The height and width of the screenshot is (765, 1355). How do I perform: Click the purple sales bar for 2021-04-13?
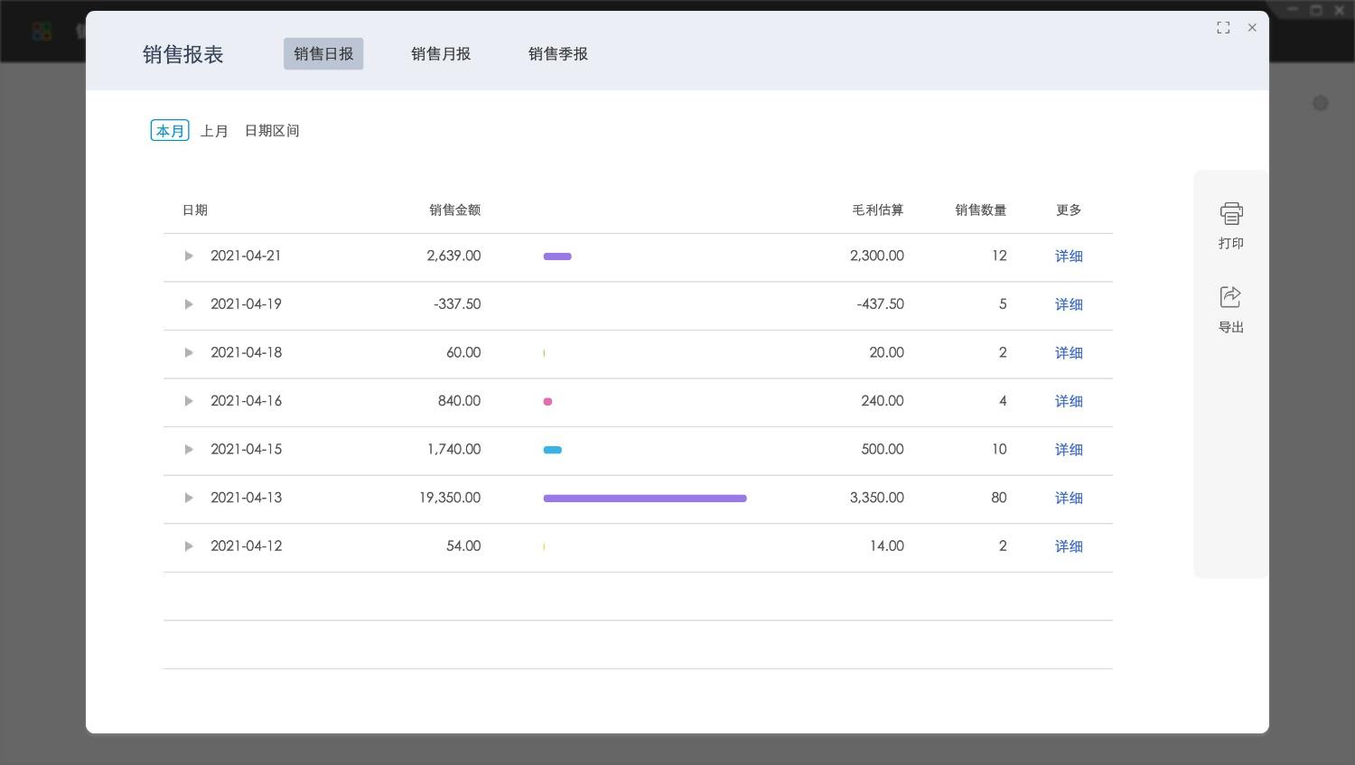click(x=645, y=498)
